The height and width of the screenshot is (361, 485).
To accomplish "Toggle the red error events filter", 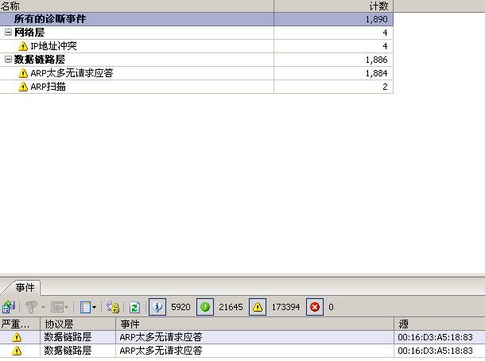I will 315,307.
